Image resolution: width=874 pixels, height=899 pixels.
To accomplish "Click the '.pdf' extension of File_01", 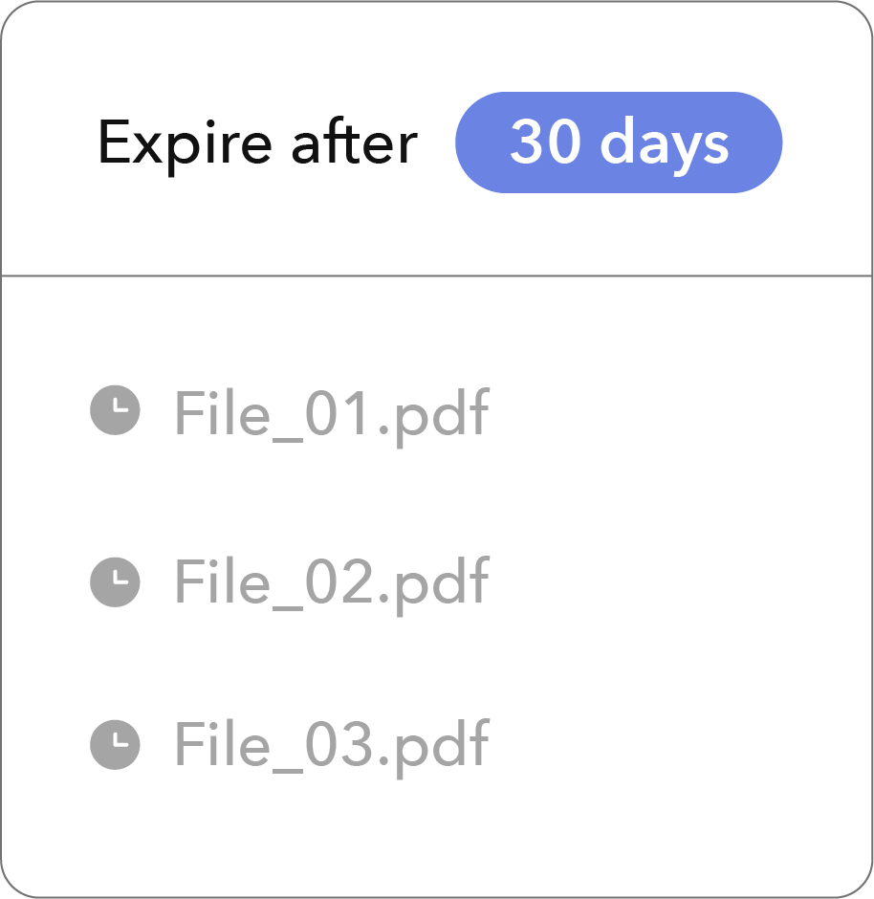I will (434, 414).
